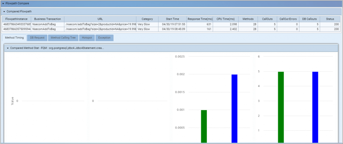The image size is (343, 144).
Task: Select the Hotspot tab
Action: [x=87, y=38]
